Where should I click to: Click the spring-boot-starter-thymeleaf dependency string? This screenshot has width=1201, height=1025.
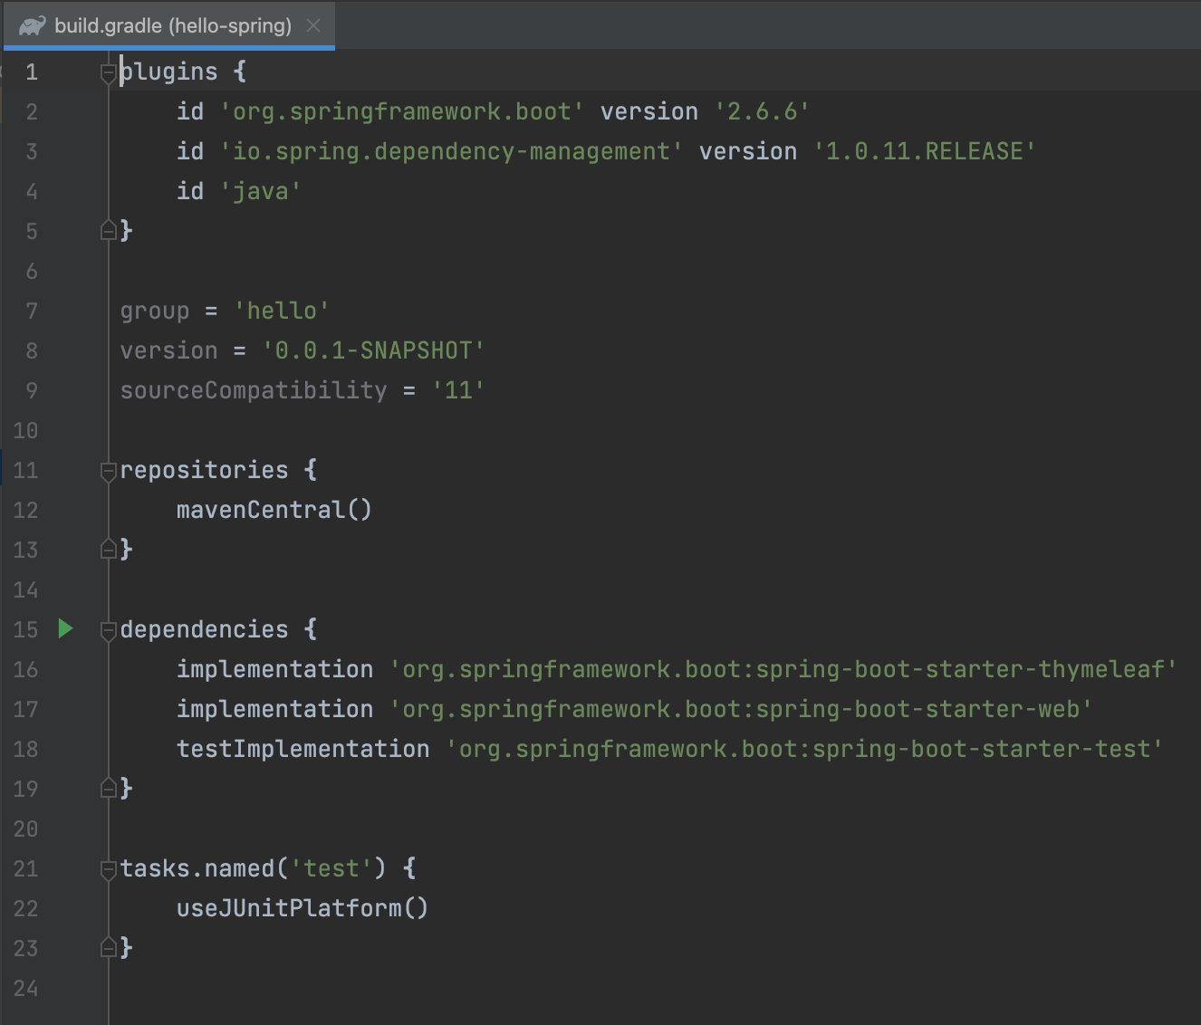tap(784, 669)
